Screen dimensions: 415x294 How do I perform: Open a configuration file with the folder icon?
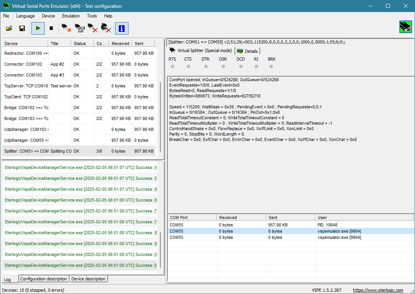[9, 28]
